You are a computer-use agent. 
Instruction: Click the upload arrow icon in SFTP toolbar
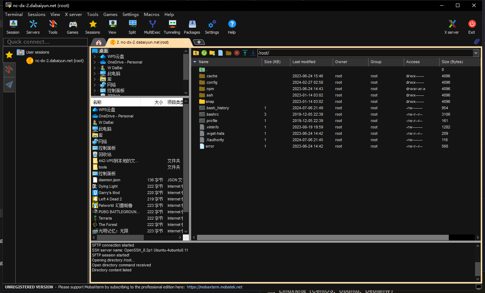click(x=245, y=53)
